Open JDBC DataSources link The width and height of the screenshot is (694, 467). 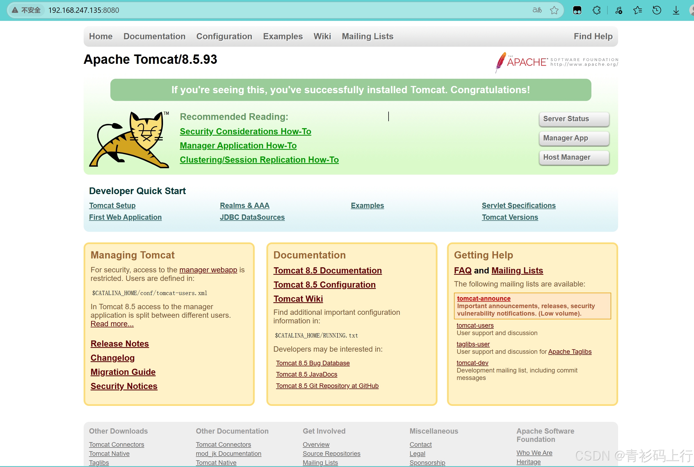(x=252, y=217)
